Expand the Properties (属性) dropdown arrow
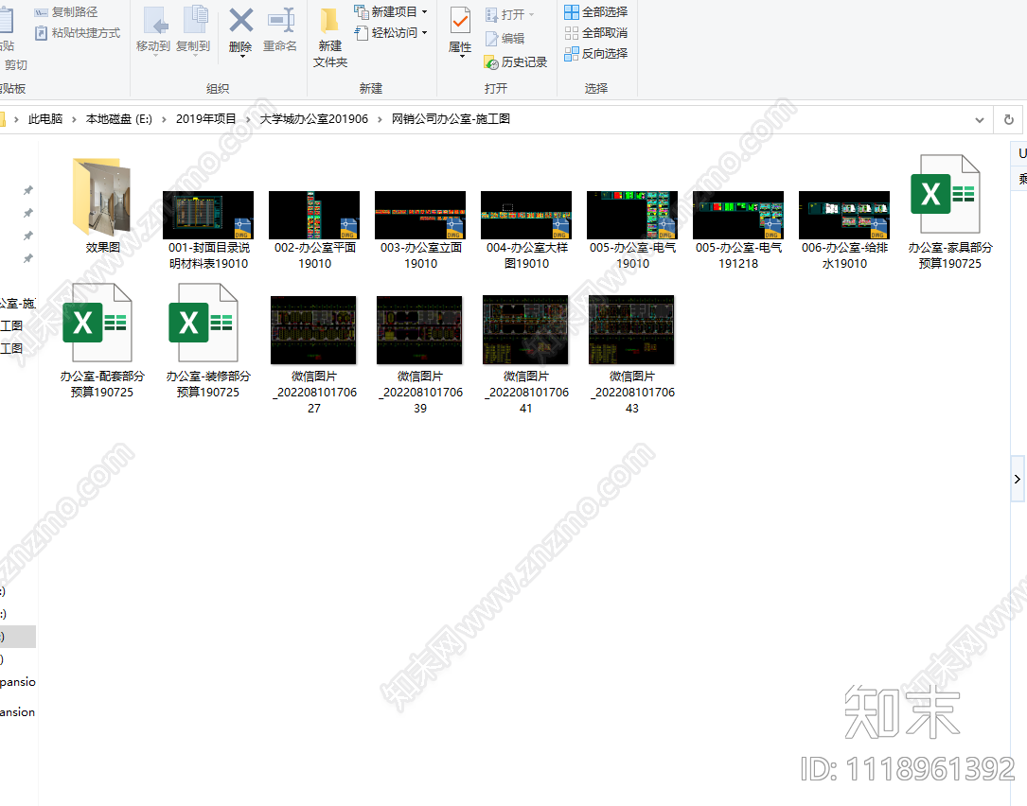 [462, 57]
